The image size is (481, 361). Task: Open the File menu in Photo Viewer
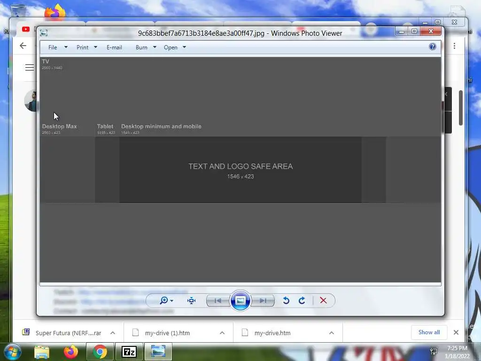53,47
